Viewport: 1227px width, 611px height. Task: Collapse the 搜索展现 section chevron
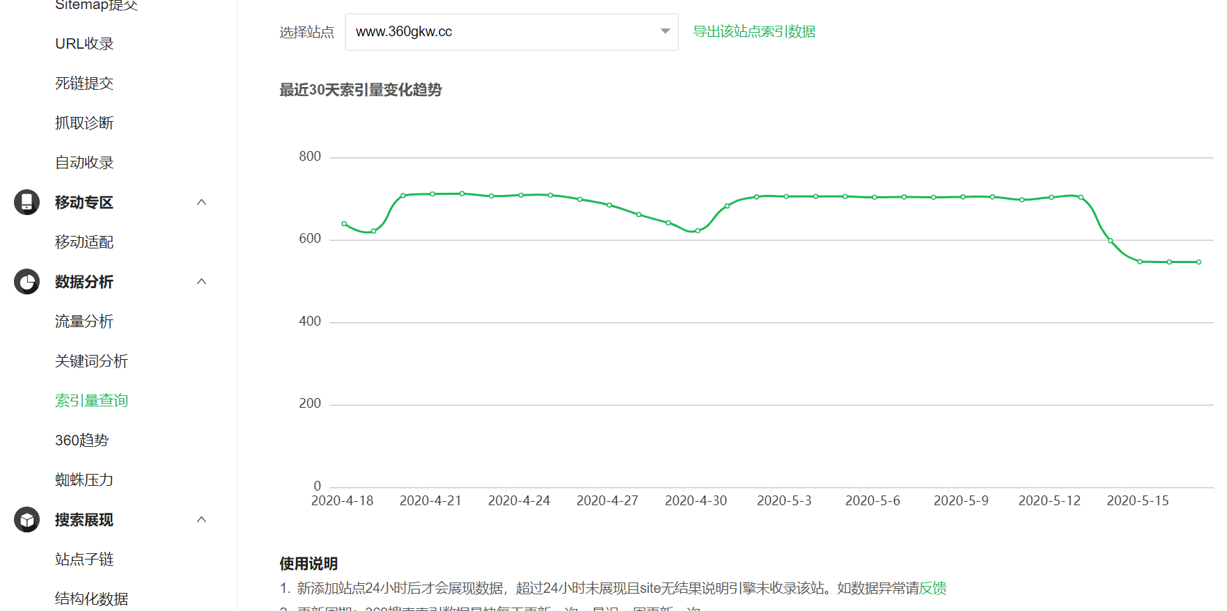[x=201, y=520]
